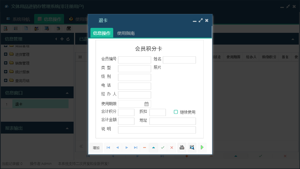Click the rightmost window icon on the toolbar
300x169 pixels.
[x=69, y=28]
